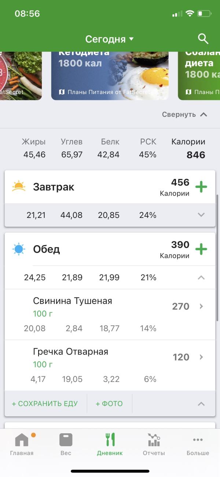The image size is (220, 477).
Task: Open the Гречка Отварная entry arrow
Action: pos(201,357)
